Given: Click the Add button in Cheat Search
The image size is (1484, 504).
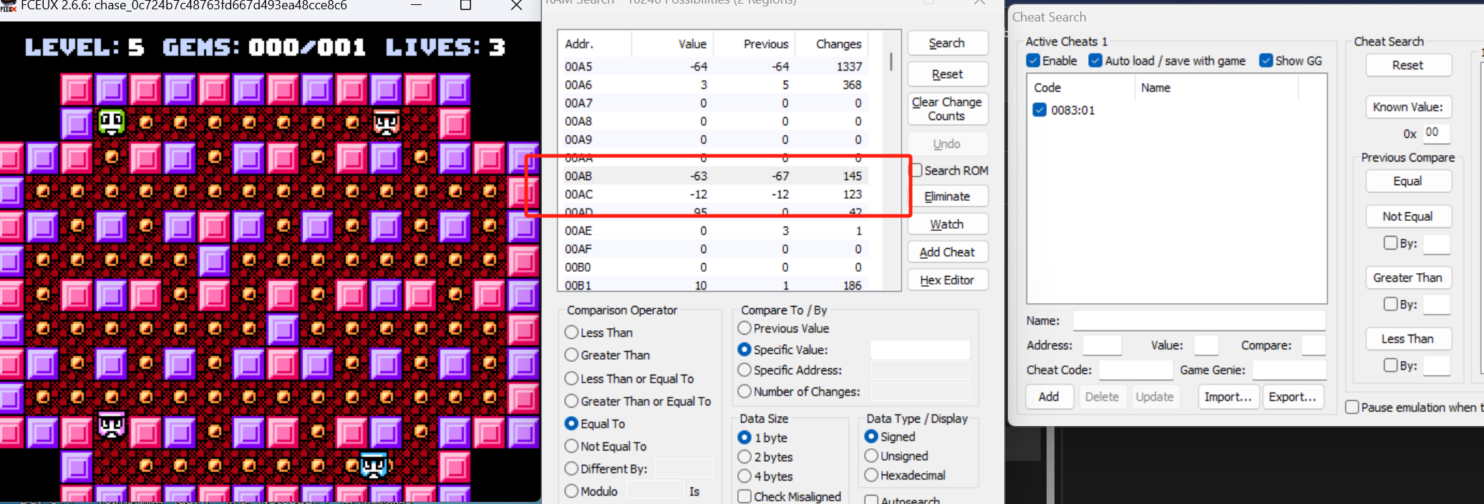Looking at the screenshot, I should (x=1049, y=397).
